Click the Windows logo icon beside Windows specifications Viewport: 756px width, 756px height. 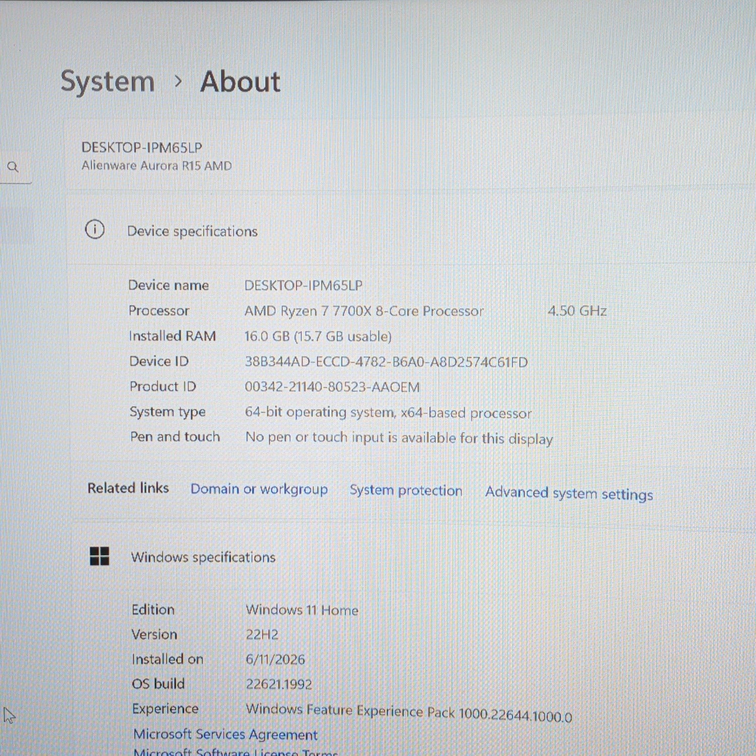coord(99,556)
